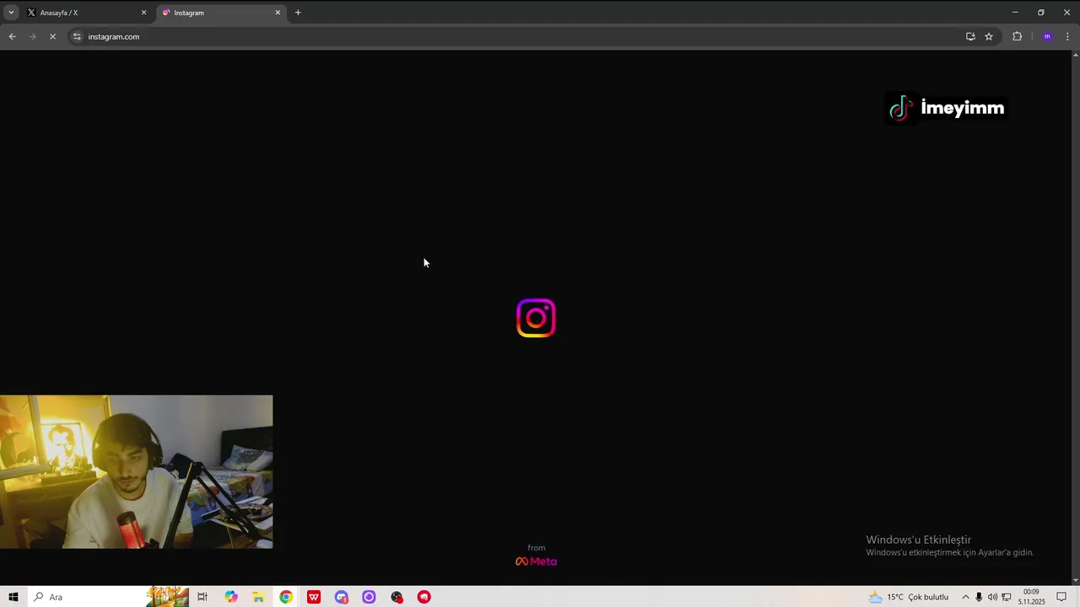Viewport: 1080px width, 607px height.
Task: Click the Meta logo at page bottom
Action: click(537, 561)
